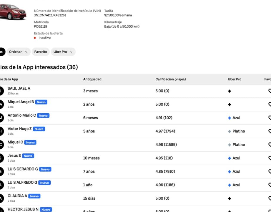The height and width of the screenshot is (212, 271).
Task: Expand the Uber Pro filter dropdown
Action: (63, 52)
